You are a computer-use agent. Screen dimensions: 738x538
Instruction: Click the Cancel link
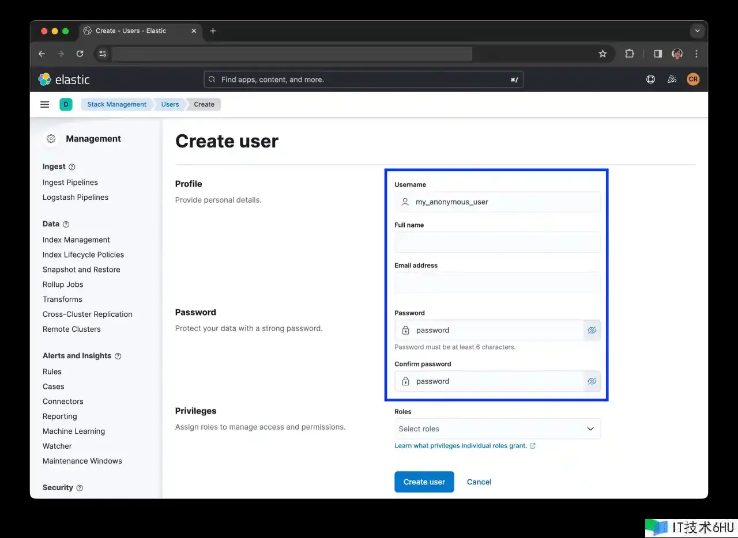479,482
